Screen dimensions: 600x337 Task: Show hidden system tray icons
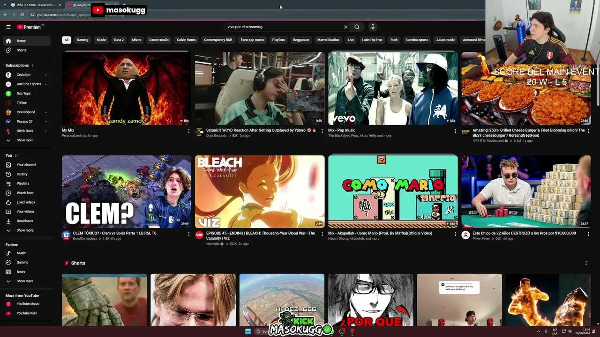538,331
